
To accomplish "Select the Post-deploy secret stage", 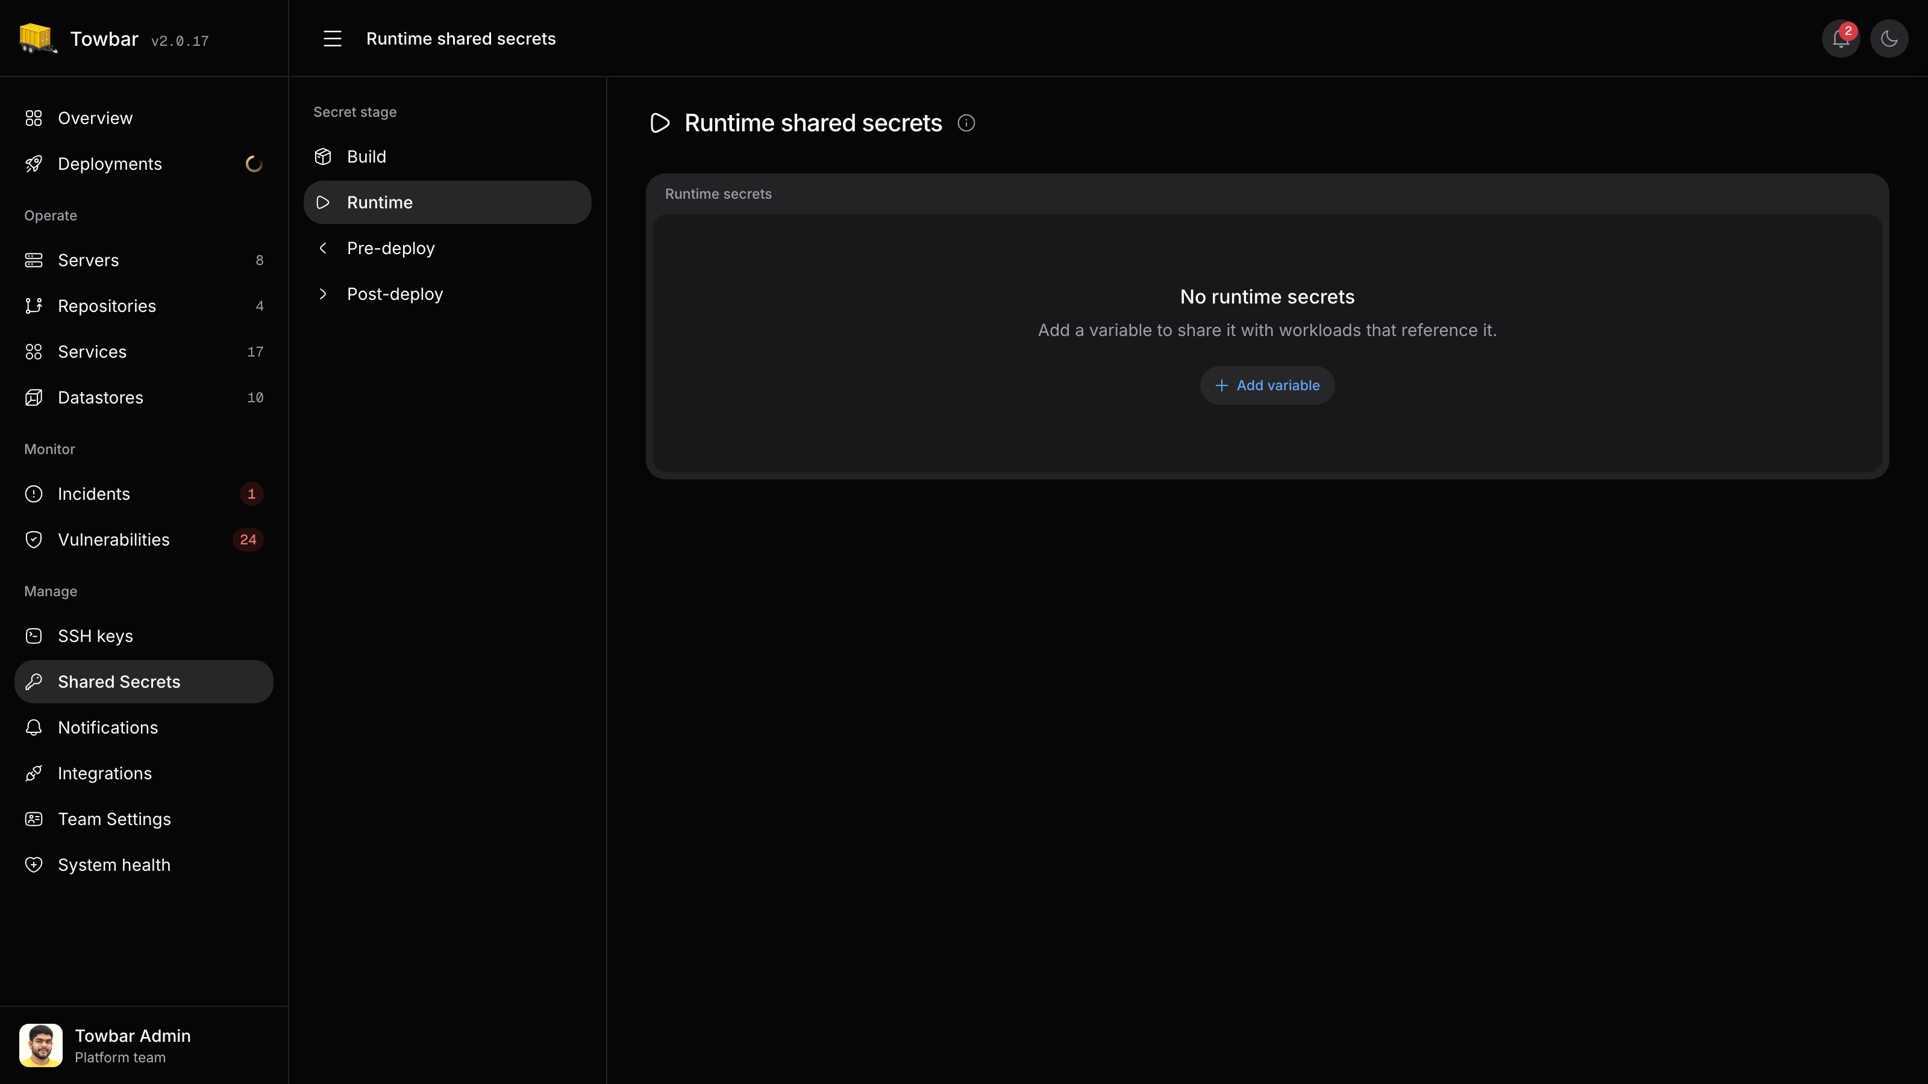I will click(448, 294).
